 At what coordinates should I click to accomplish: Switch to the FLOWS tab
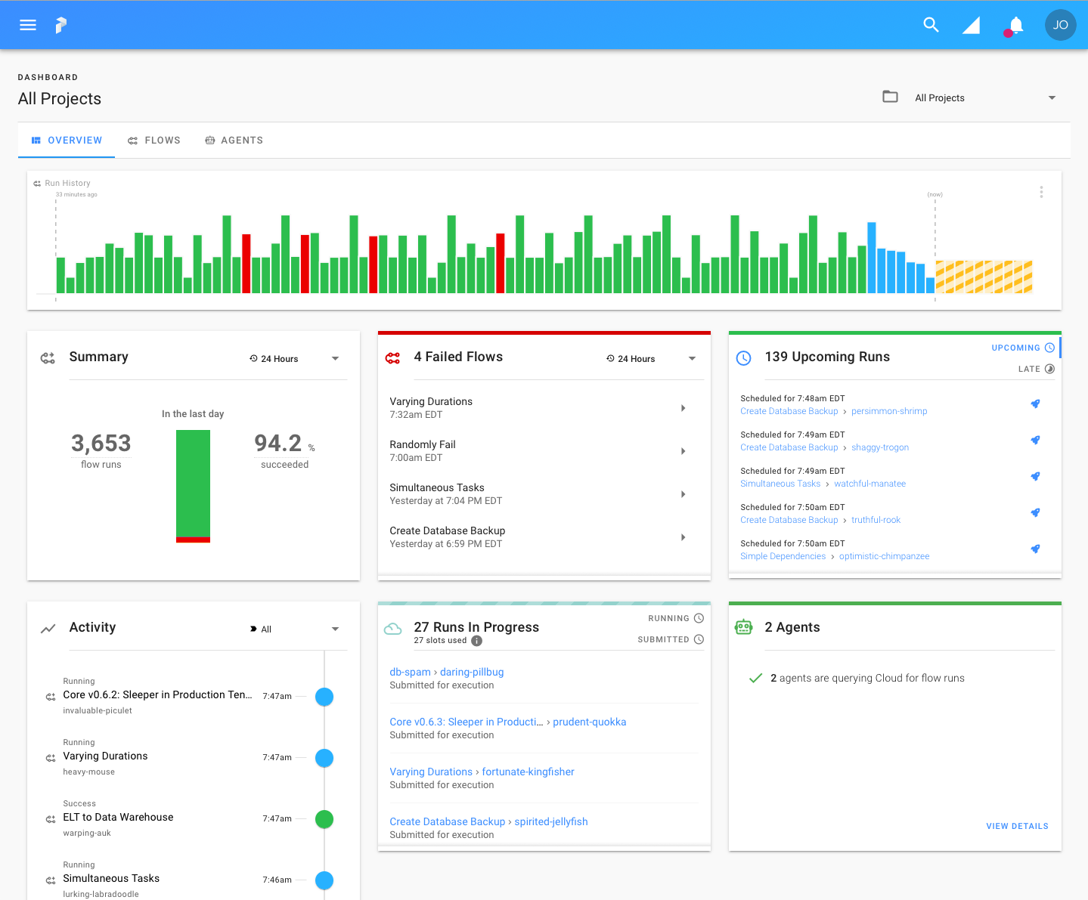coord(154,141)
